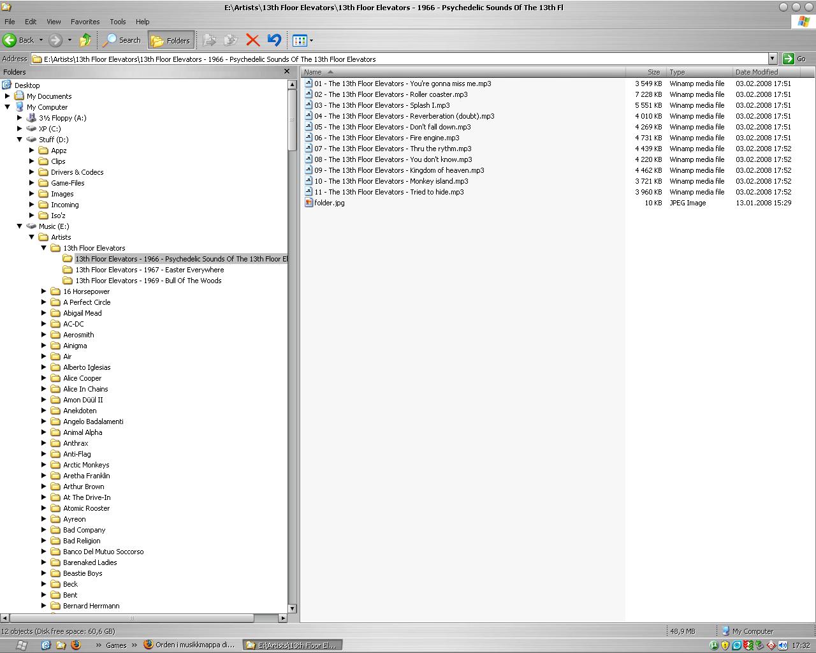This screenshot has width=816, height=653.
Task: Open the File menu
Action: (10, 22)
